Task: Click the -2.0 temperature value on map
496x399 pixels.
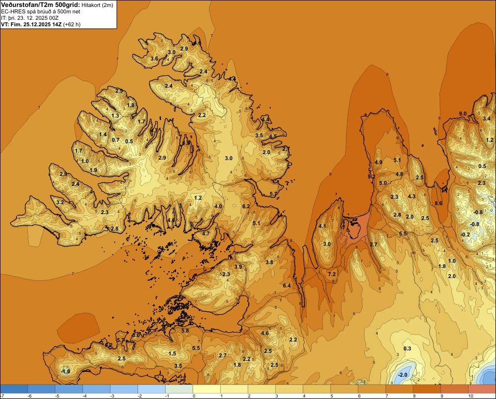Action: click(x=403, y=375)
